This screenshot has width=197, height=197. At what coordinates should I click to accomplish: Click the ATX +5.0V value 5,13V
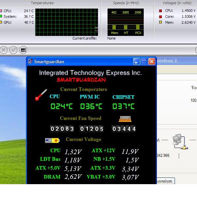73,169
